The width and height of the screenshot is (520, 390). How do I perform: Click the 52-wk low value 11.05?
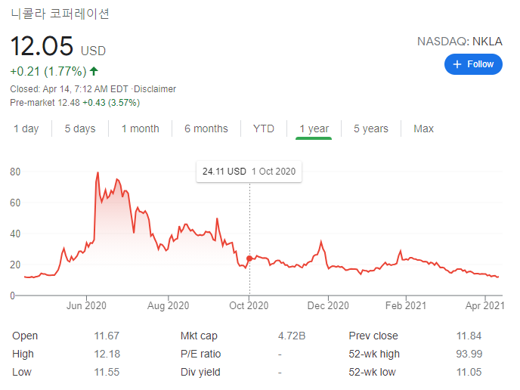coord(469,372)
